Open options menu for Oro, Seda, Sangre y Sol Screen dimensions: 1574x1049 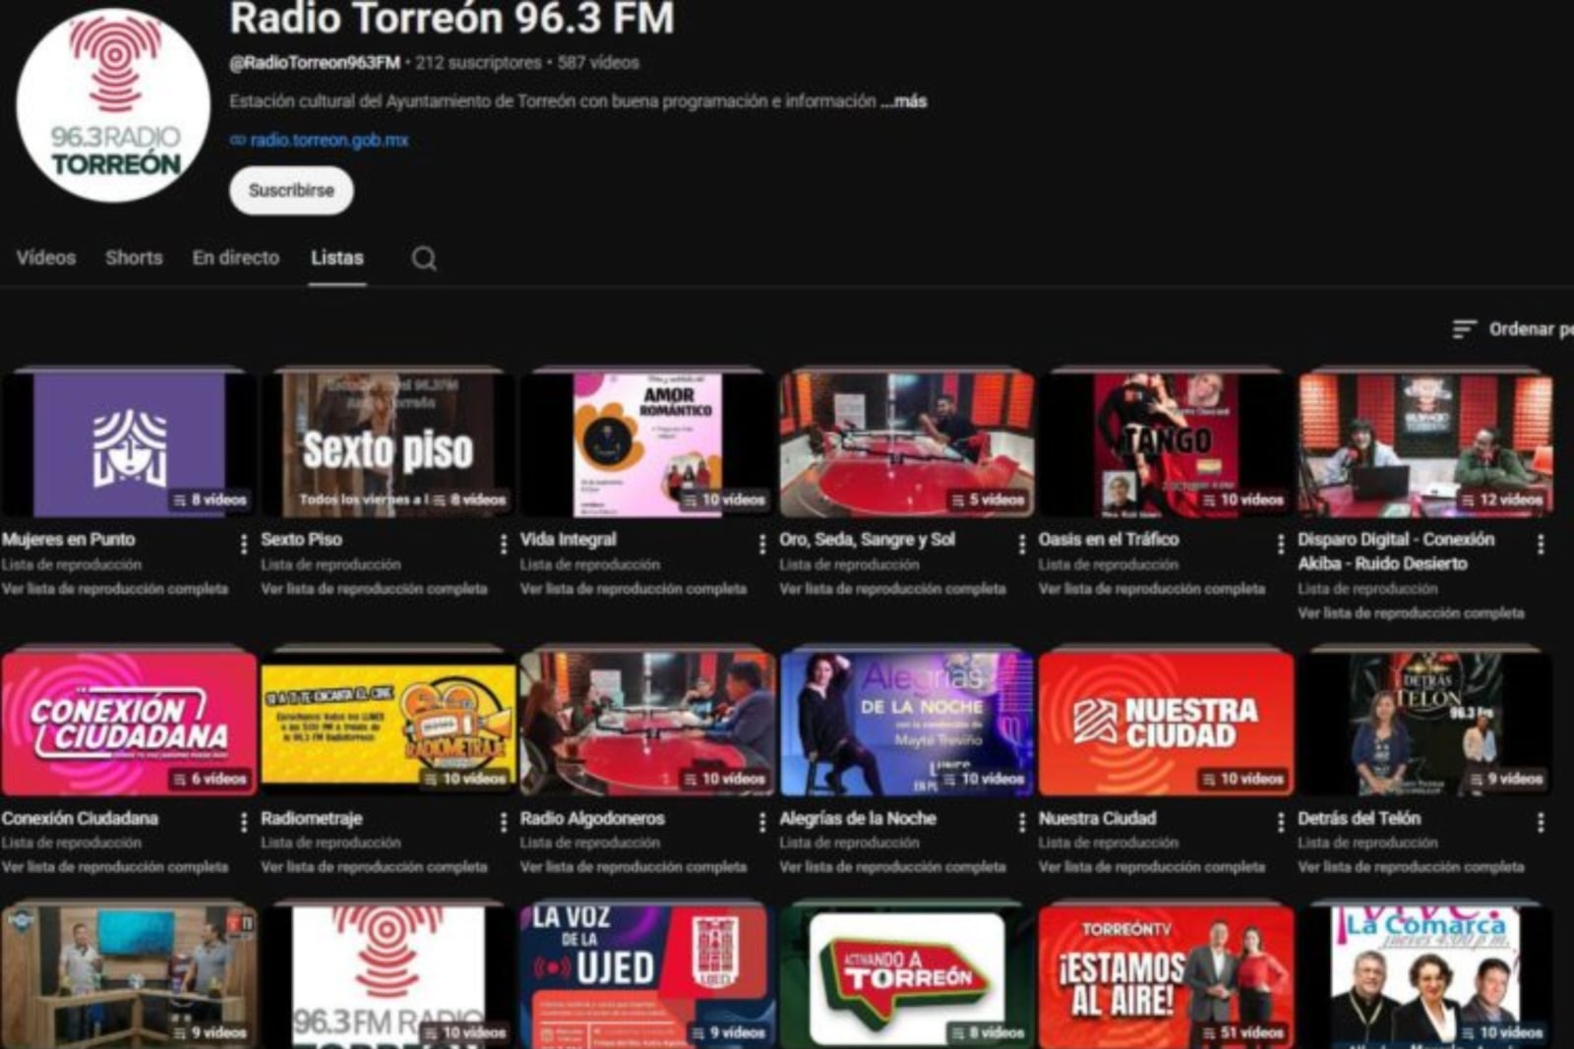(x=1021, y=544)
